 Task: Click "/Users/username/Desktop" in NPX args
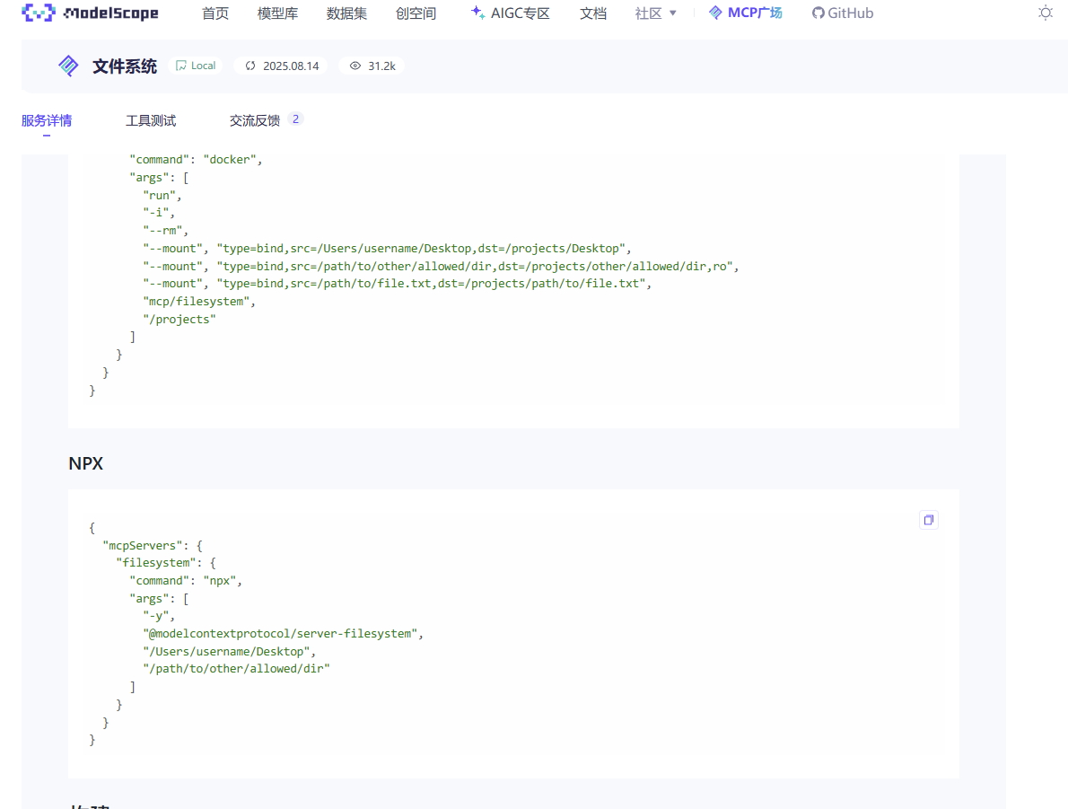pyautogui.click(x=230, y=652)
